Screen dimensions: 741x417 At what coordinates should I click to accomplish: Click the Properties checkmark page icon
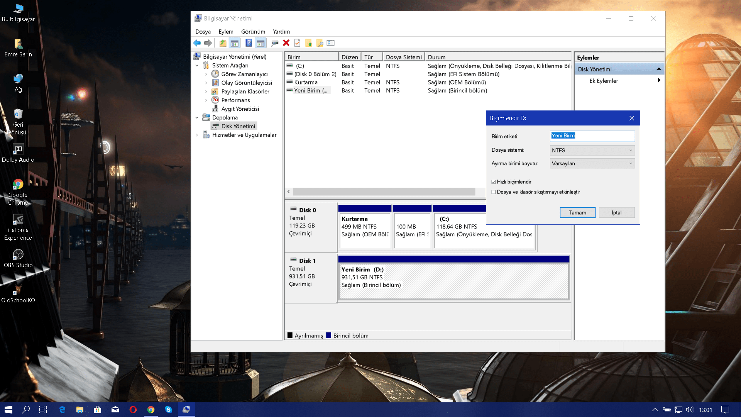[297, 43]
